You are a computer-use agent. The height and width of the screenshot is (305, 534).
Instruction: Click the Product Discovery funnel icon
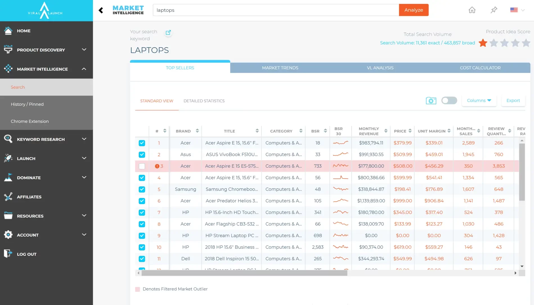coord(8,49)
